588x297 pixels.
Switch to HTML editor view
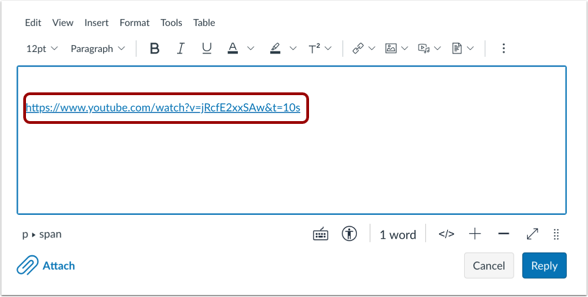point(446,234)
